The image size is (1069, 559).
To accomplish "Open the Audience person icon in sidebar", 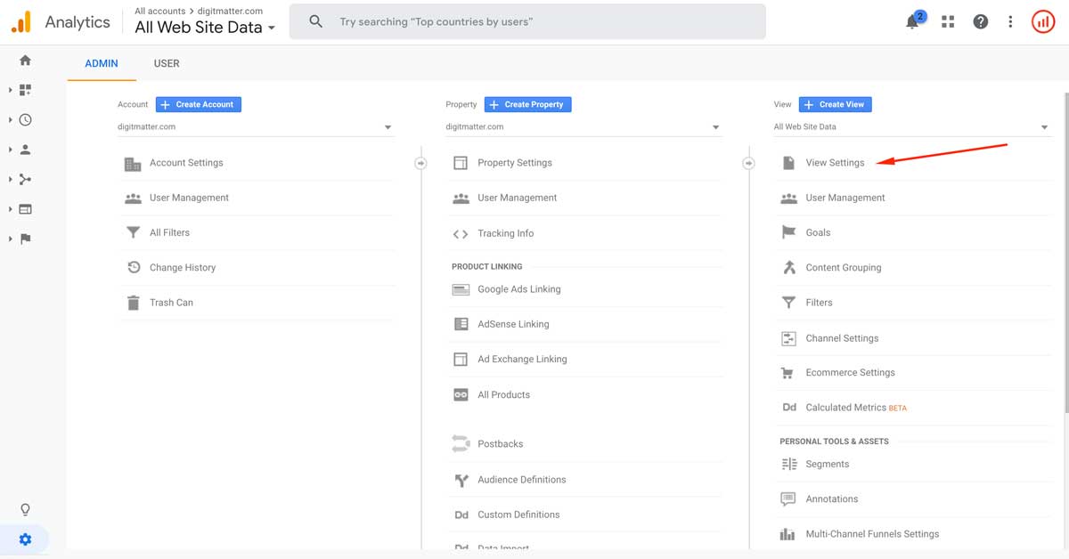I will tap(25, 150).
